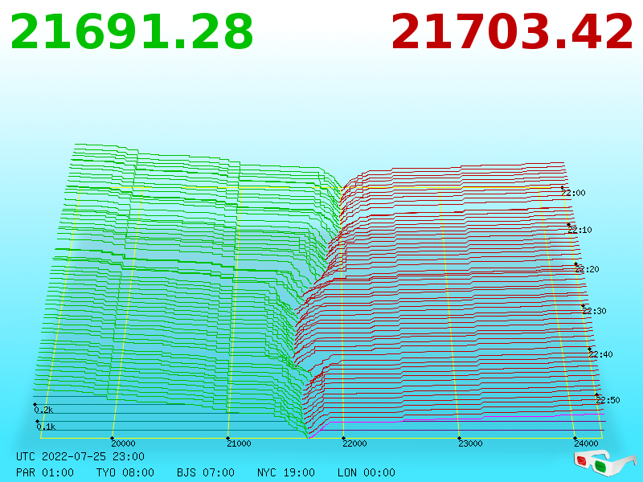Select the 22:30 time marker
The height and width of the screenshot is (482, 643).
[594, 311]
